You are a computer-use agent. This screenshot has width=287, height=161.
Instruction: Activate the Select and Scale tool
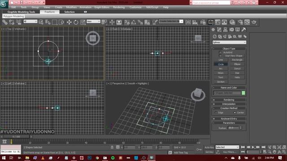(83, 22)
